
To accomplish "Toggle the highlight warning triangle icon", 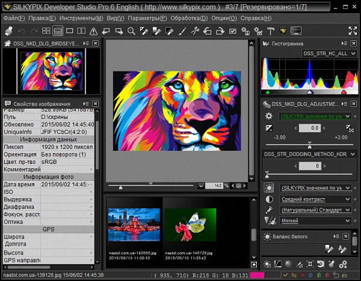I will 93,31.
